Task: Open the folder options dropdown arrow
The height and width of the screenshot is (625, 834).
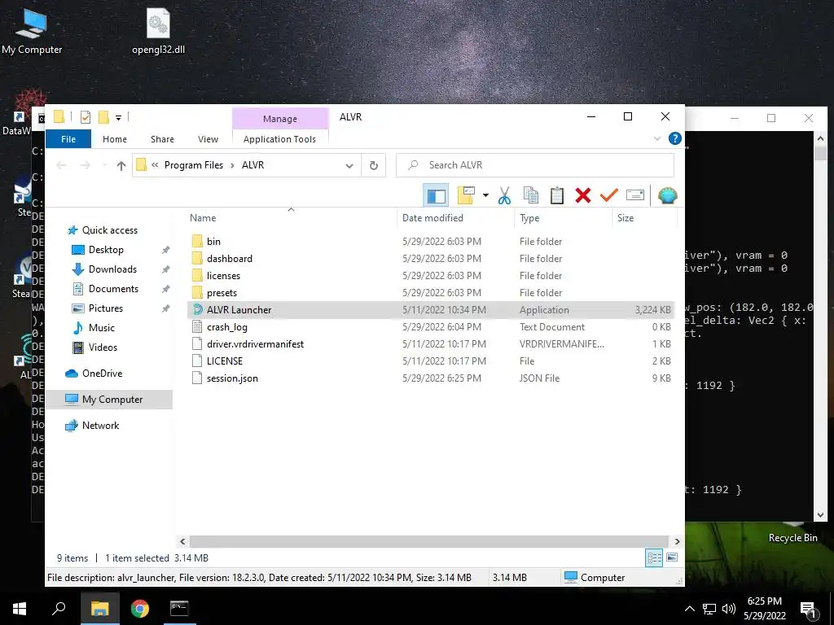Action: (485, 195)
